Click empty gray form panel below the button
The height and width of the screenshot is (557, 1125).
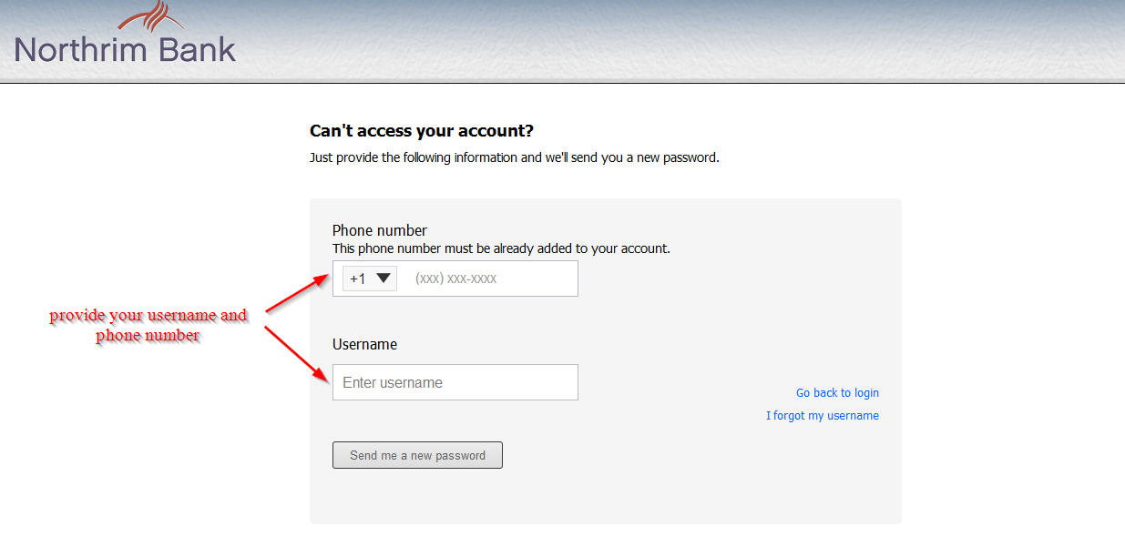[606, 496]
